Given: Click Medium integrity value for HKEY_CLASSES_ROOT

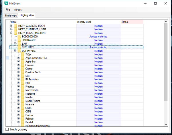Looking at the screenshot, I should [99, 26].
